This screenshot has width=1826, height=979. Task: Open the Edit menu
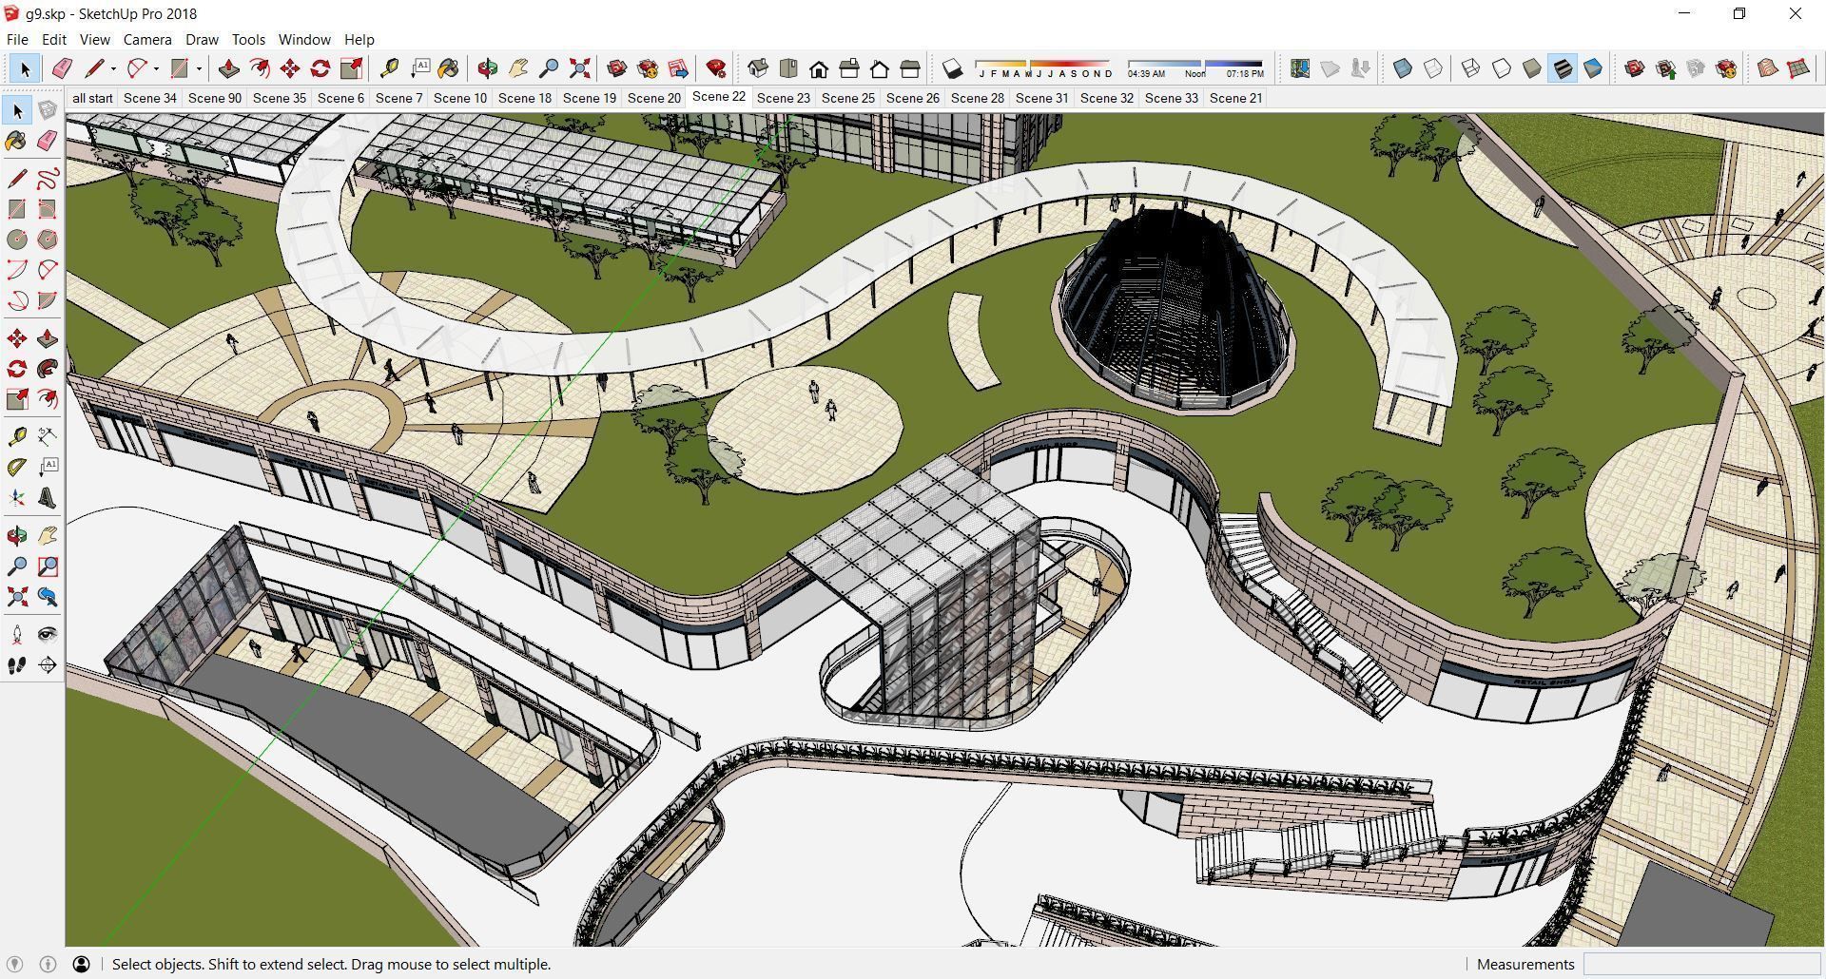click(x=53, y=40)
